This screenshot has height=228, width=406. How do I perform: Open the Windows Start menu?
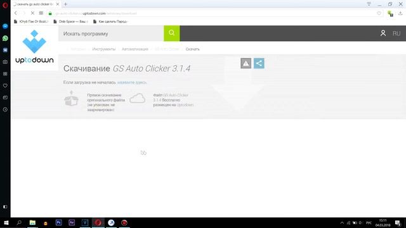click(x=6, y=223)
